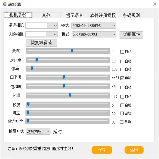
Task: Toggle 自动 checkbox for 饱和度
Action: pos(122,87)
